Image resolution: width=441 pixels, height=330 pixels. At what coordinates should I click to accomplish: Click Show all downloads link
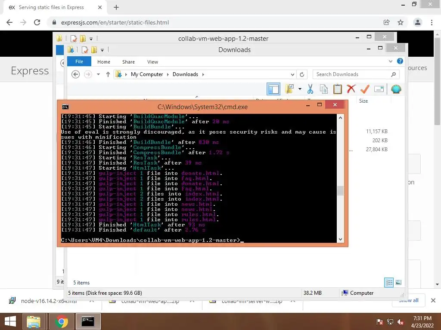[409, 300]
